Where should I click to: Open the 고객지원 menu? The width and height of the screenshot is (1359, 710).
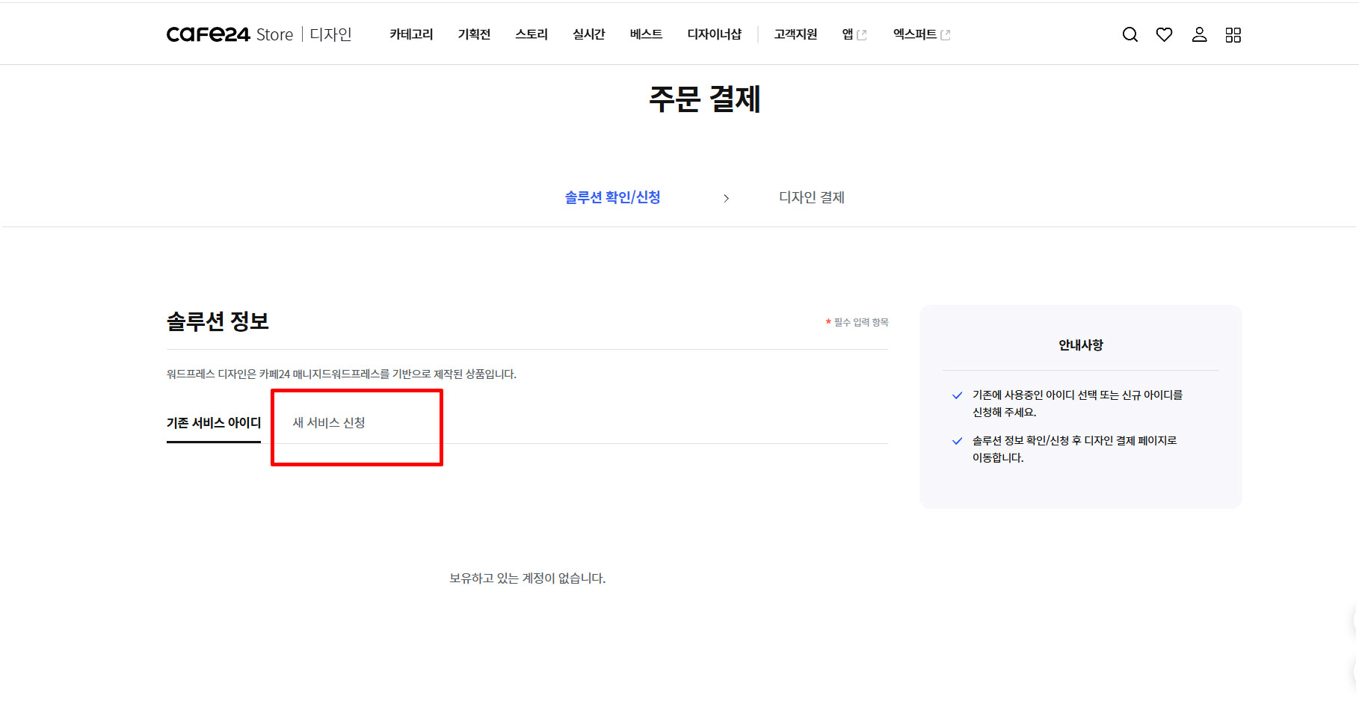(x=795, y=34)
